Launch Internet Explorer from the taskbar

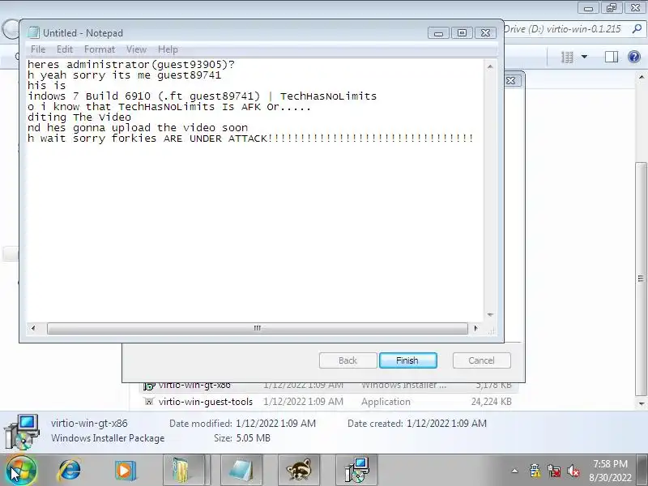click(x=70, y=471)
